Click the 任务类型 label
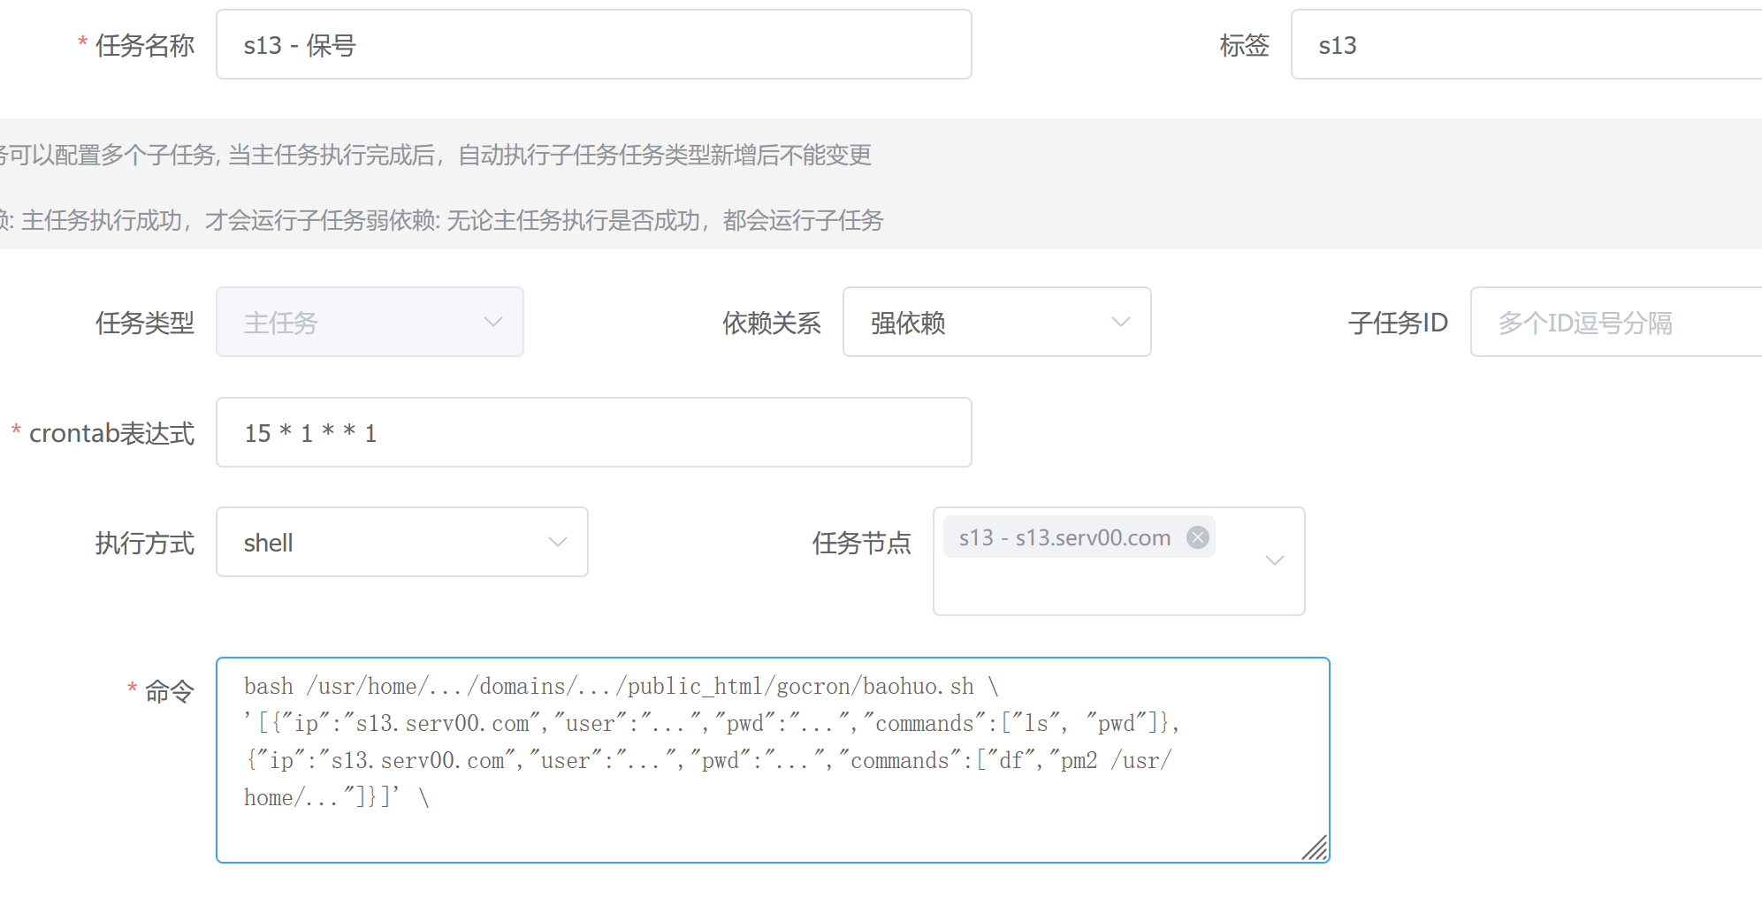Image resolution: width=1762 pixels, height=898 pixels. click(x=145, y=323)
